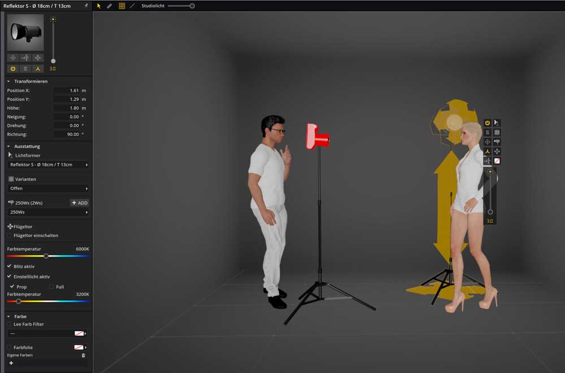
Task: Click the Flügeltor barn door icon
Action: pyautogui.click(x=10, y=226)
